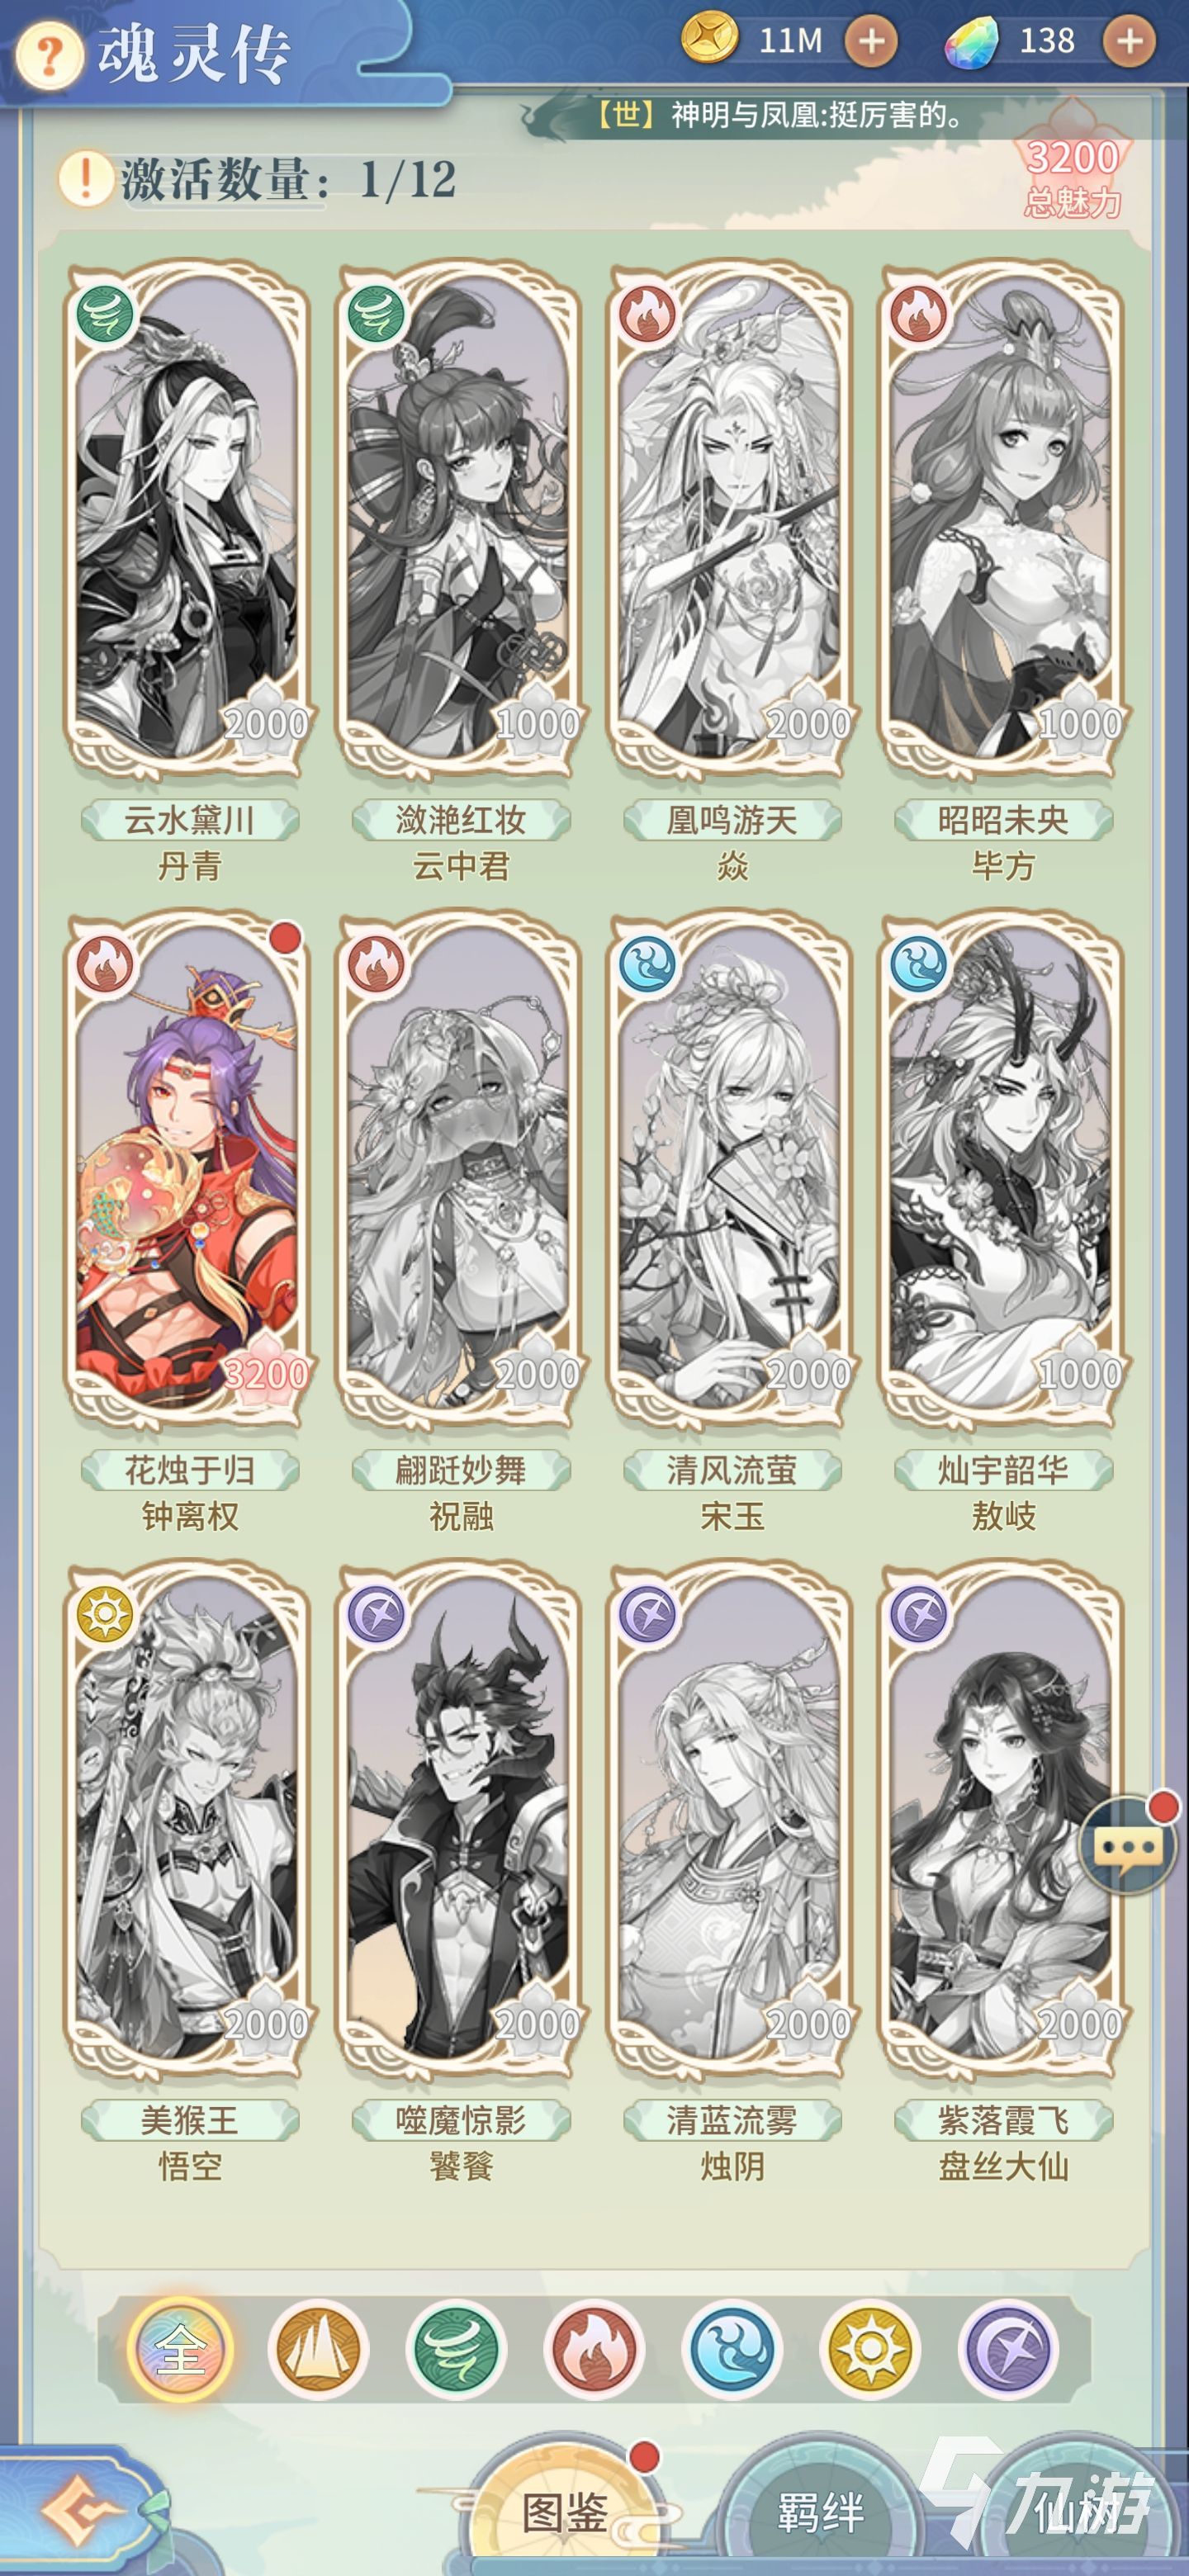
Task: Go back using the diamond arrow icon
Action: tap(82, 2510)
